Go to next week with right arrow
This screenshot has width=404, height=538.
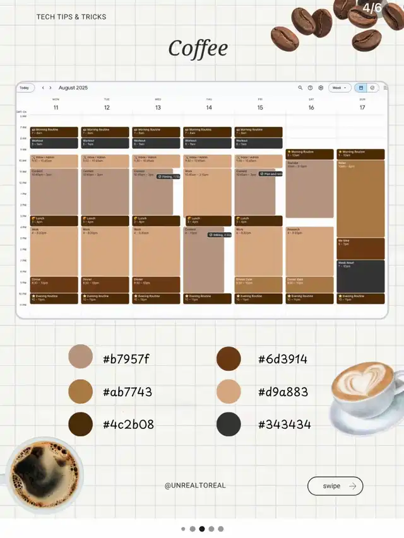click(50, 88)
